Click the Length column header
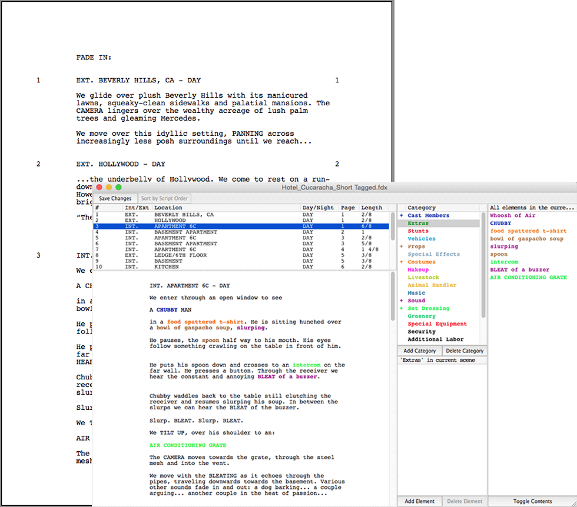 coord(372,208)
